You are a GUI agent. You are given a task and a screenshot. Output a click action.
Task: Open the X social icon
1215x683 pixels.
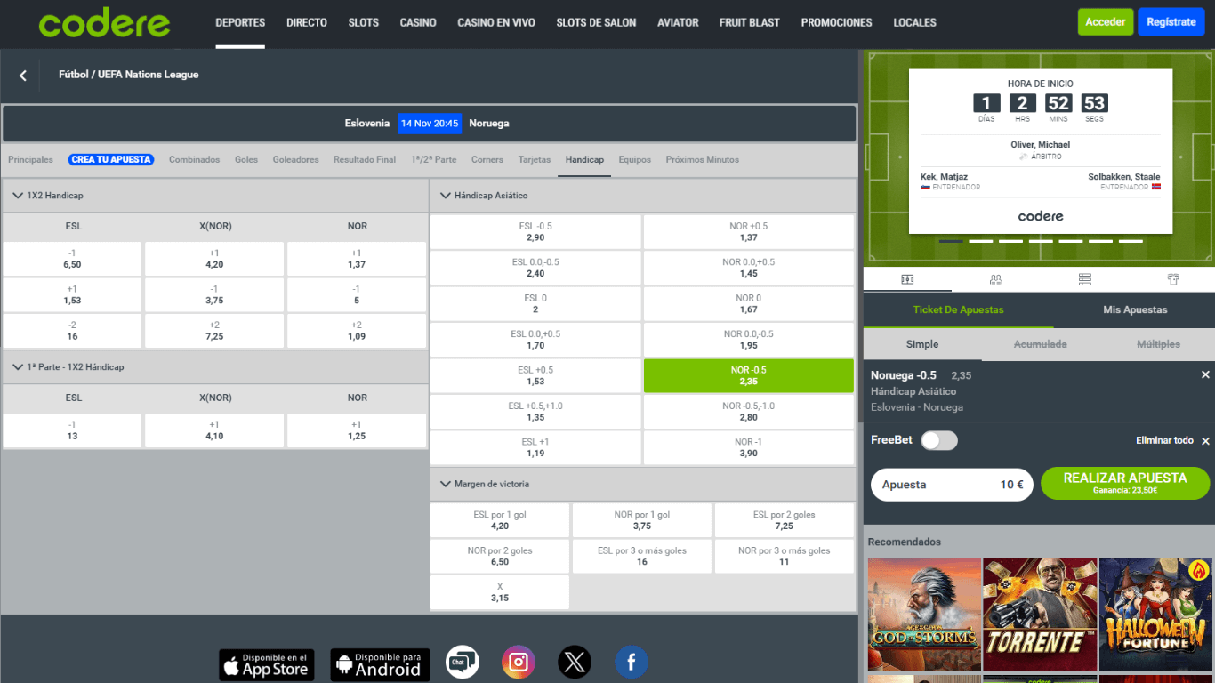pyautogui.click(x=575, y=663)
